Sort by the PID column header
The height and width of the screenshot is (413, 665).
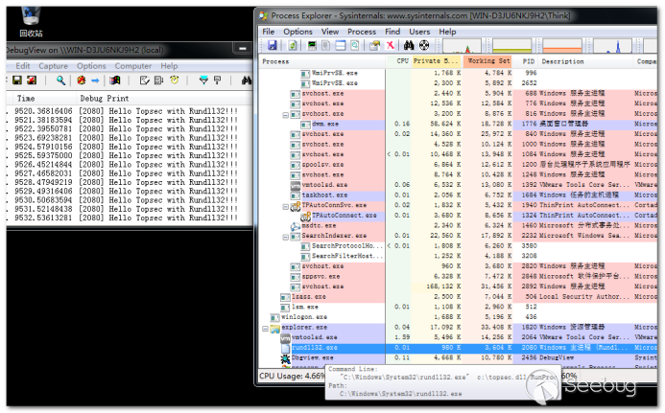529,61
